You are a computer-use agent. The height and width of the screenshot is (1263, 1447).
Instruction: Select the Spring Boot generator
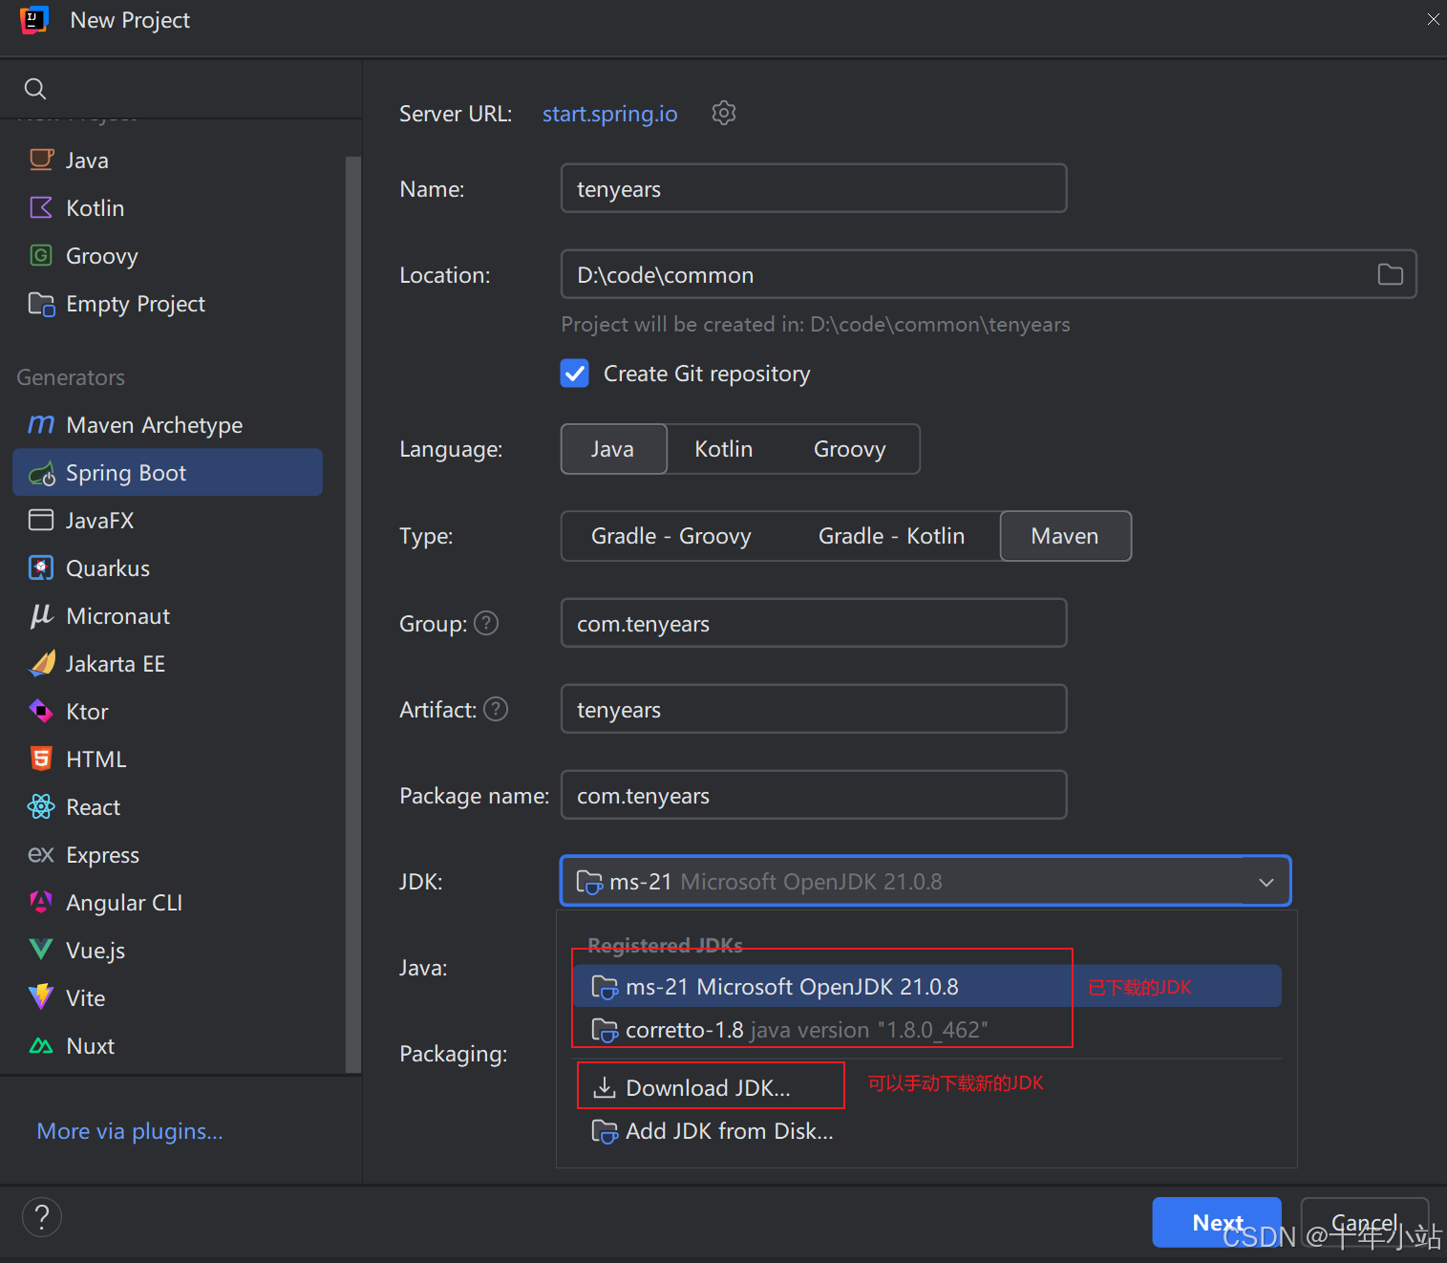[x=168, y=473]
